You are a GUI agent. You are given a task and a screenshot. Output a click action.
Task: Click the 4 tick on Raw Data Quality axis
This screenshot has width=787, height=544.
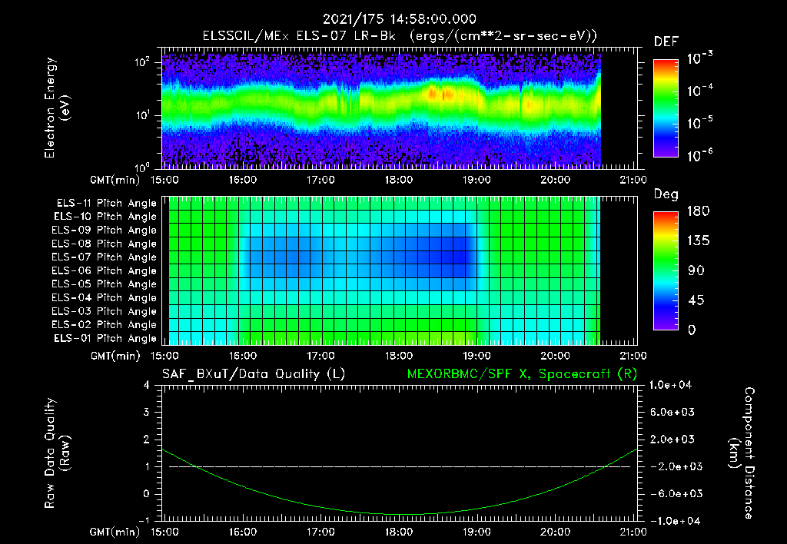[x=147, y=385]
